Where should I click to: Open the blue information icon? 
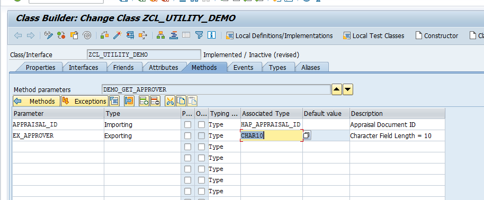(x=211, y=35)
